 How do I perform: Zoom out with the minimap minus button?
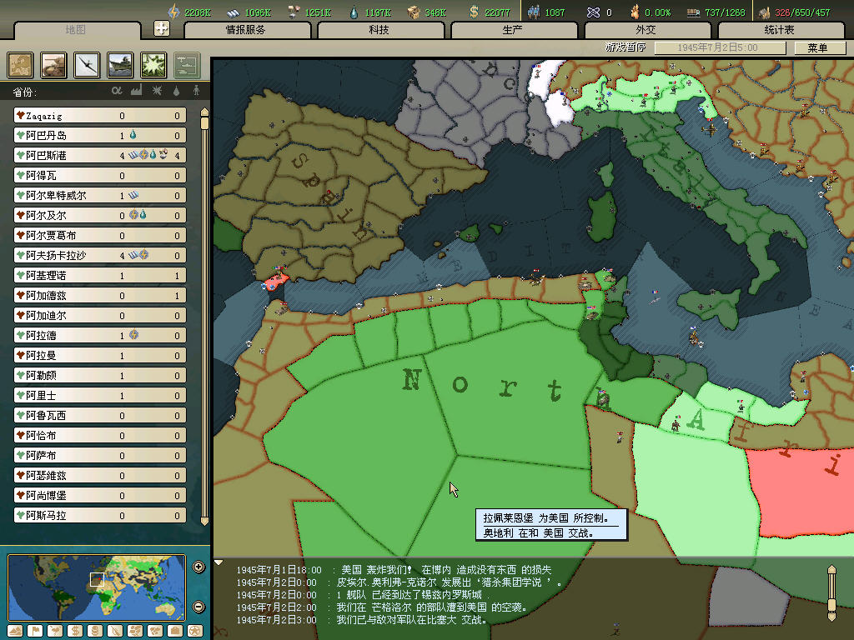point(198,607)
